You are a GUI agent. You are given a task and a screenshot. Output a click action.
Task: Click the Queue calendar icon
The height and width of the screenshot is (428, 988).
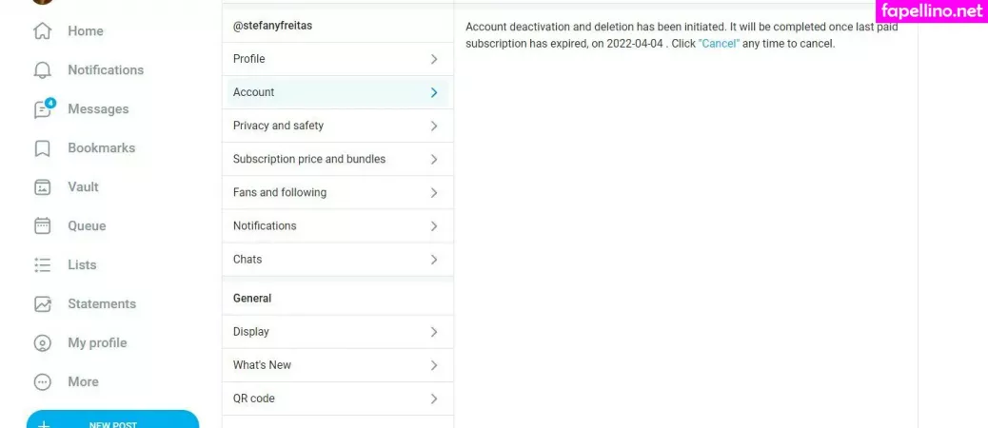click(x=42, y=226)
